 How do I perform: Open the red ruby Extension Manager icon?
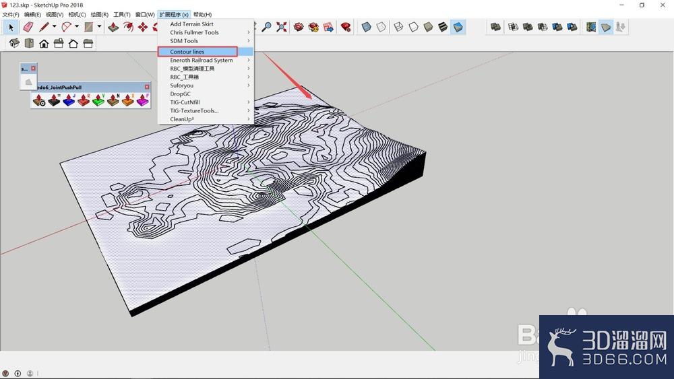[x=346, y=27]
